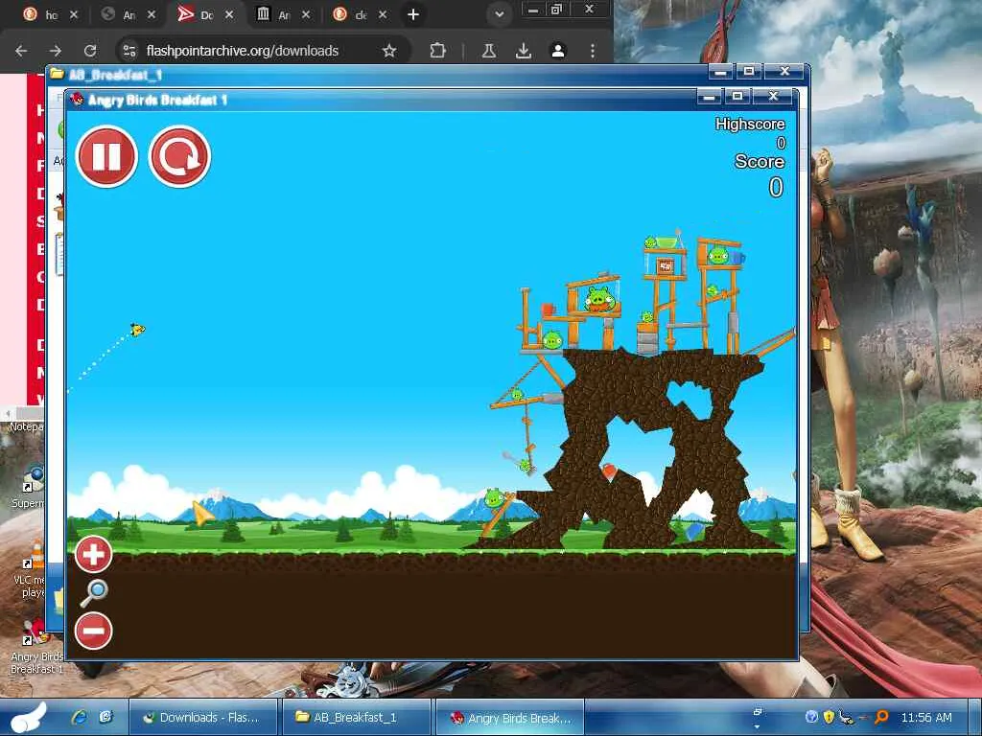This screenshot has height=736, width=982.
Task: Click the second quick launch icon beside Internet Explorer
Action: [x=105, y=717]
